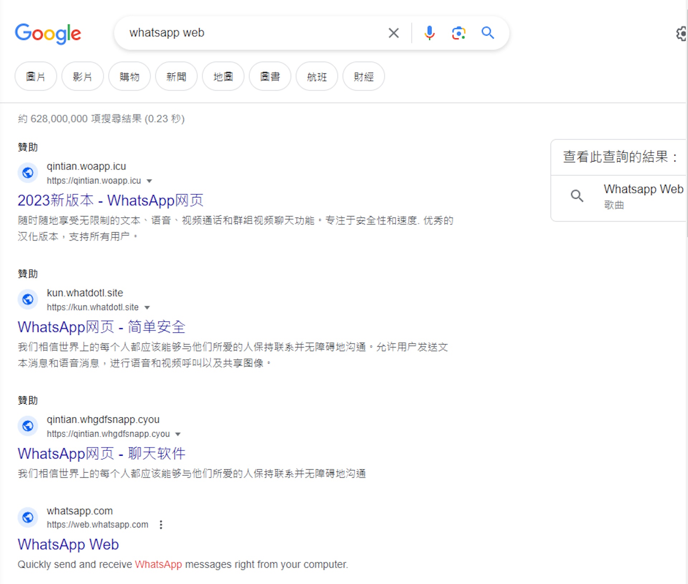Switch to the 圖書 filter tab
The image size is (688, 584).
[270, 76]
